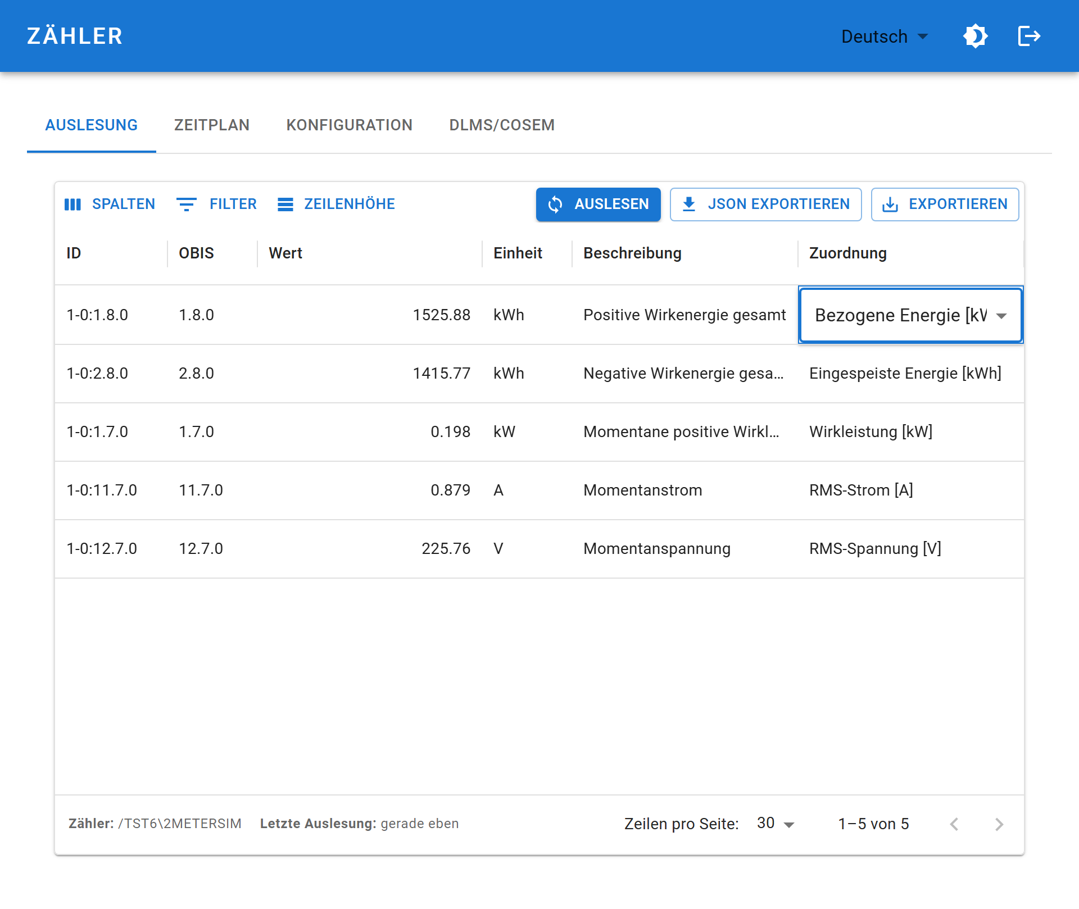1079x909 pixels.
Task: Select the Momentanstrom description cell
Action: [x=685, y=490]
